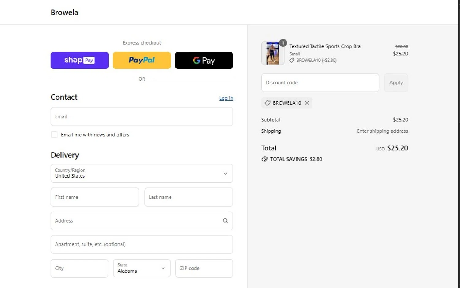460x288 pixels.
Task: Click the Discount code field
Action: coord(320,83)
